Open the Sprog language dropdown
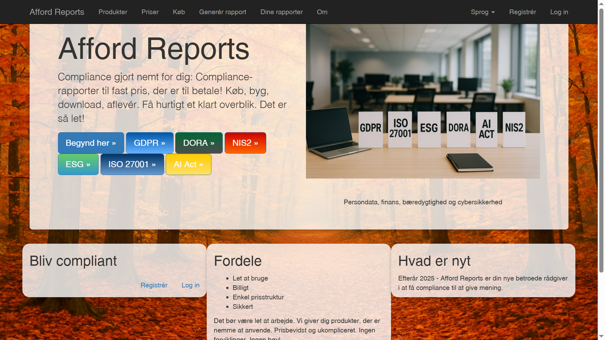The height and width of the screenshot is (340, 605). [x=480, y=12]
